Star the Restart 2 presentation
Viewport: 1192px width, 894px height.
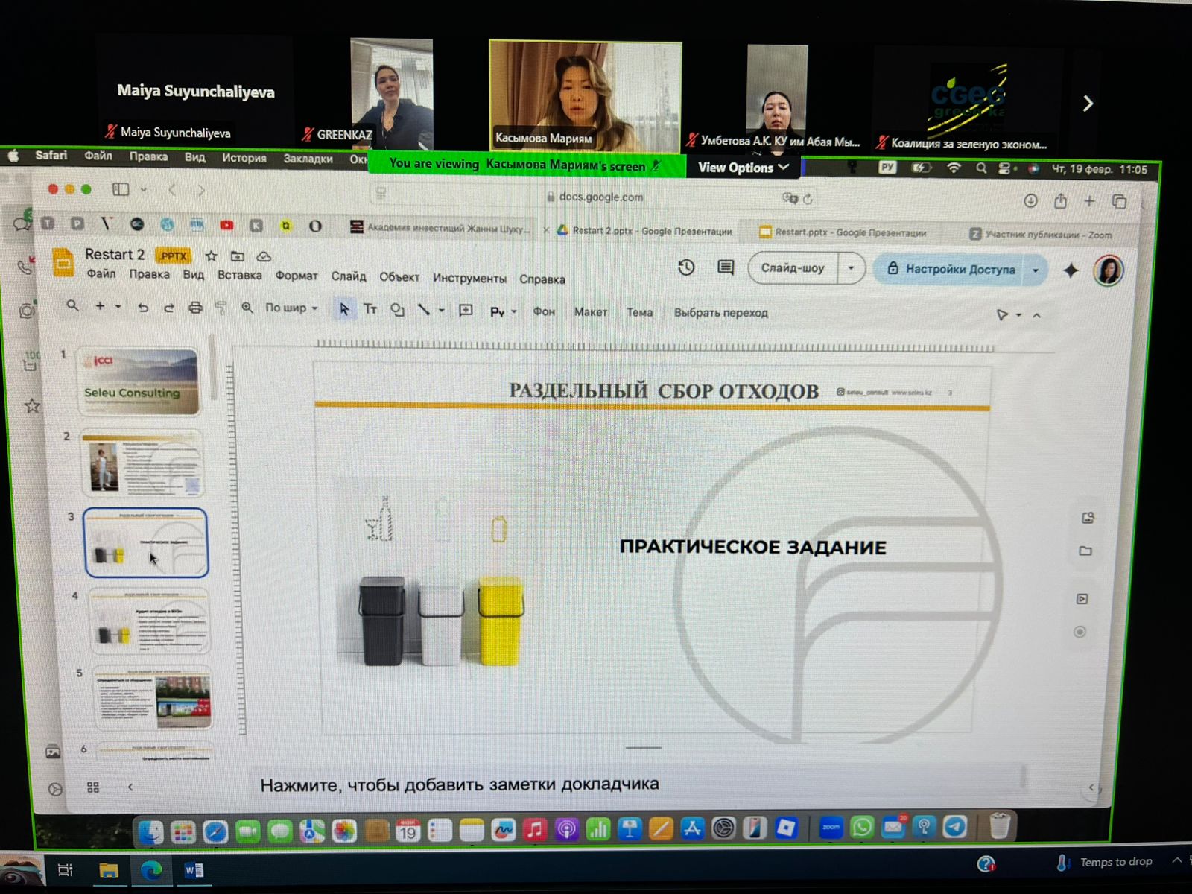[x=212, y=256]
